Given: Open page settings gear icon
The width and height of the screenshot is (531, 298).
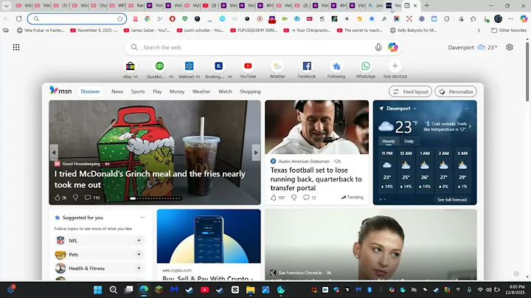Looking at the screenshot, I should (510, 47).
